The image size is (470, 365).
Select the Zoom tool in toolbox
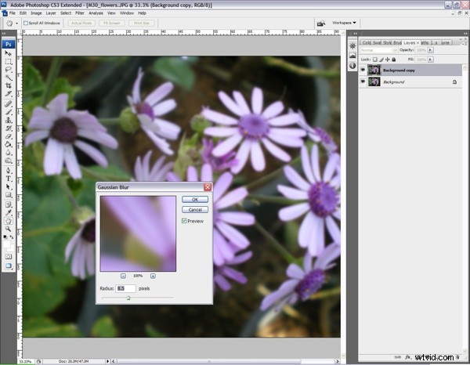point(8,229)
